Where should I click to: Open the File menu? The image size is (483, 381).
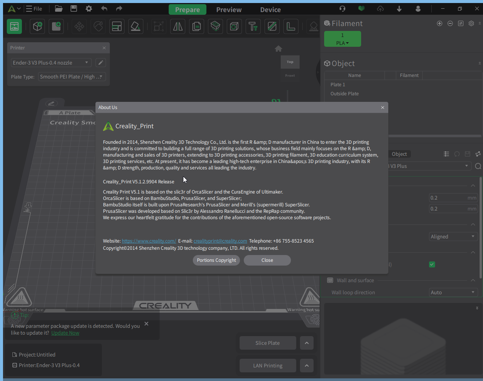[34, 9]
